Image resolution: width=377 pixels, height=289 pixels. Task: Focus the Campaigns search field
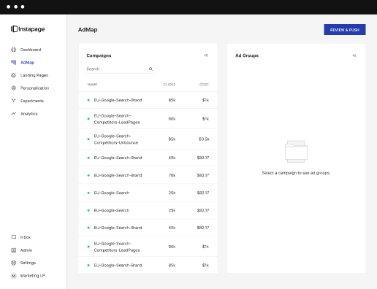click(120, 69)
